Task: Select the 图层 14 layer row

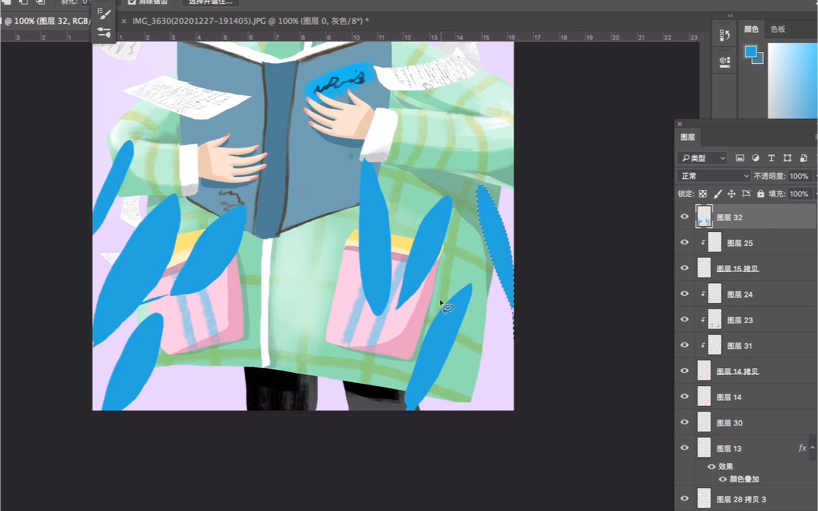Action: click(x=746, y=397)
